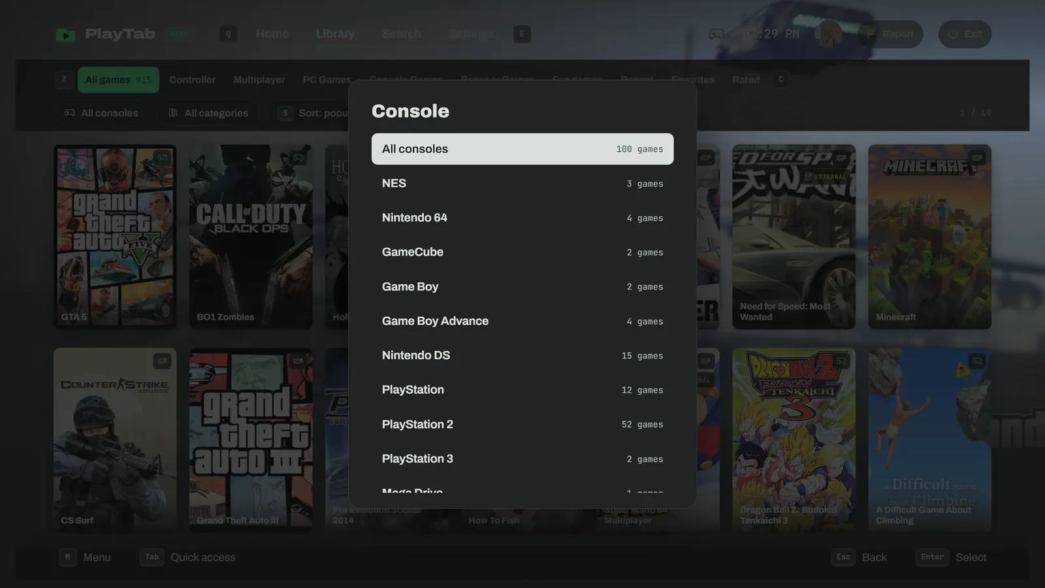The width and height of the screenshot is (1045, 588).
Task: Open the All consoles filter dropdown
Action: point(101,113)
